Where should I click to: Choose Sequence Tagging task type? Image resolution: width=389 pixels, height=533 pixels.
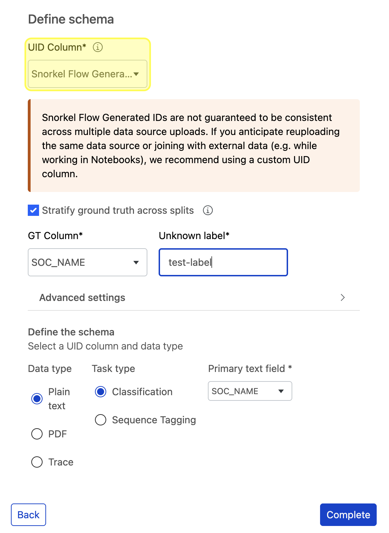101,420
